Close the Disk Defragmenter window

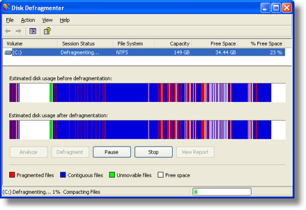(287, 8)
